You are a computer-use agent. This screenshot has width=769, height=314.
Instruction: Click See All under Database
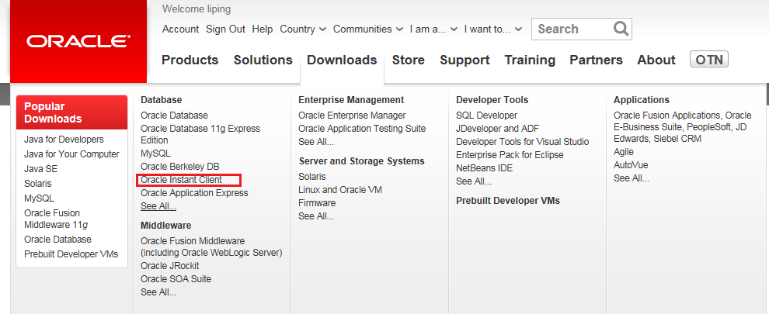click(158, 206)
